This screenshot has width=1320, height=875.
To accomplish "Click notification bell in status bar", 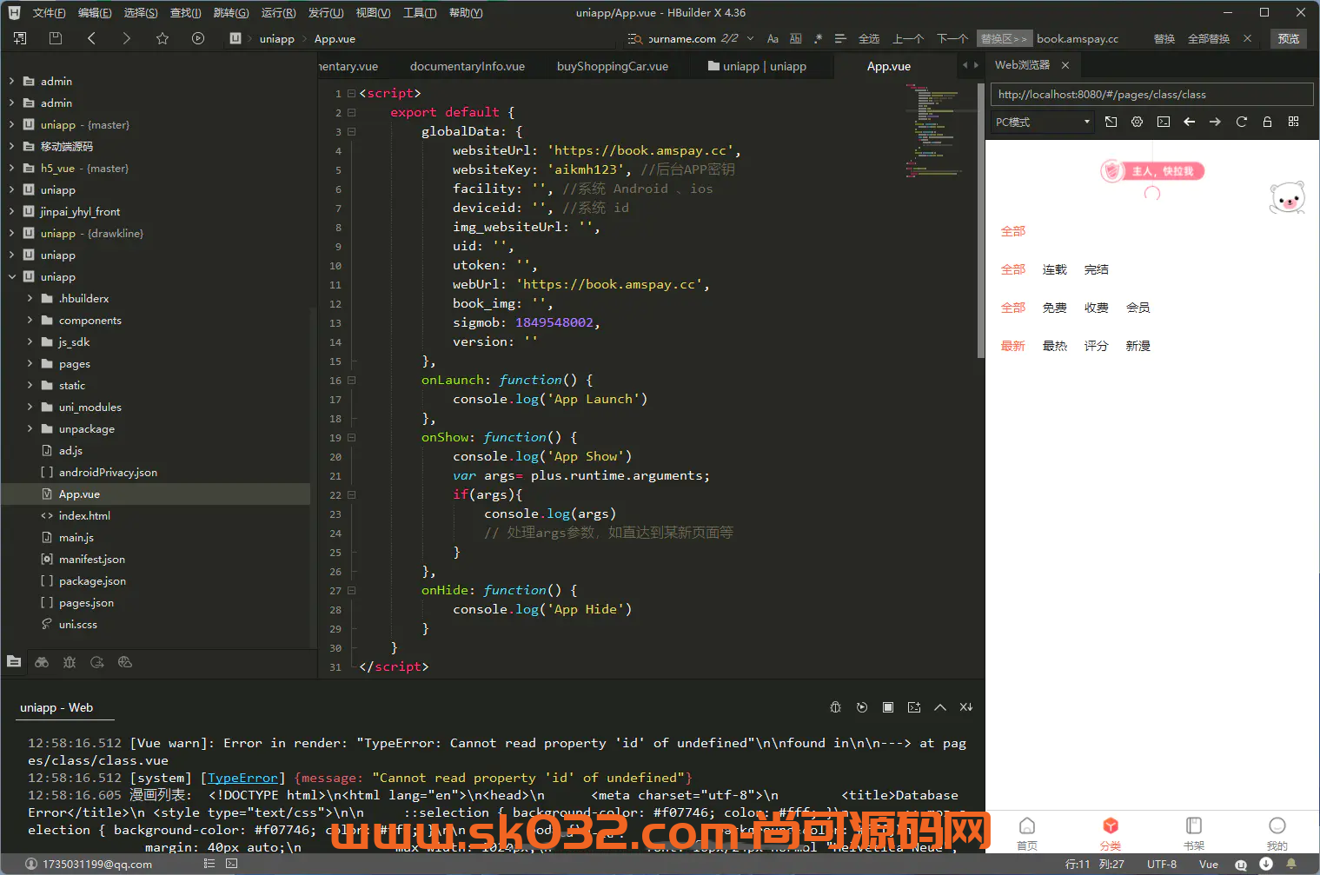I will [x=1291, y=864].
